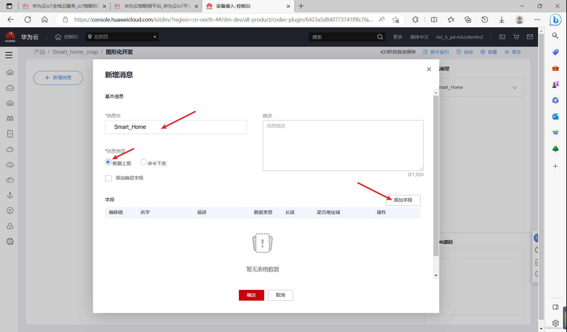The image size is (567, 332).
Task: Open the 更多 dropdown in toolbar
Action: tap(513, 52)
